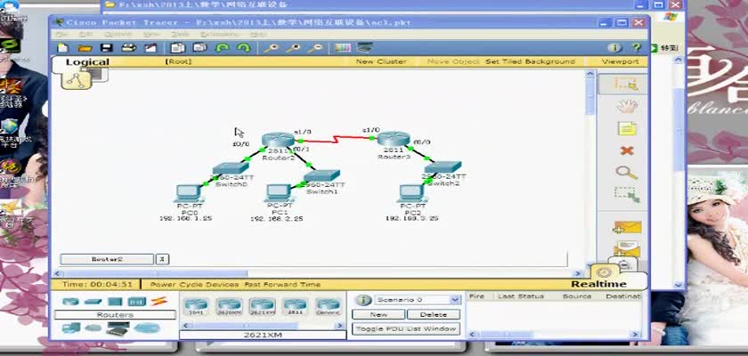Select the Connections lightning bolt icon
The width and height of the screenshot is (748, 356).
pos(159,301)
